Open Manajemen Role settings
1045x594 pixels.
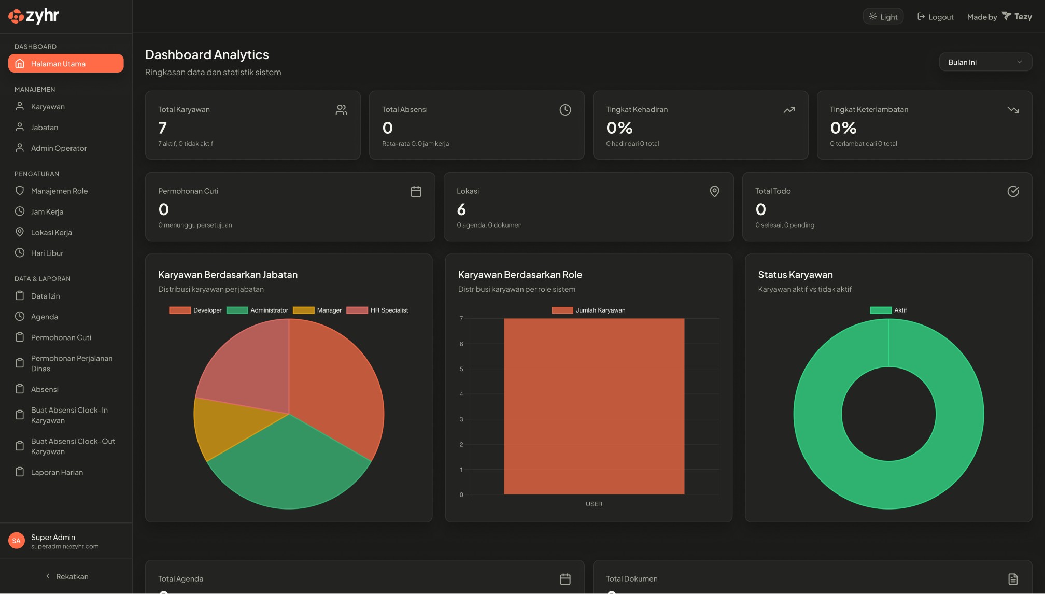coord(59,190)
